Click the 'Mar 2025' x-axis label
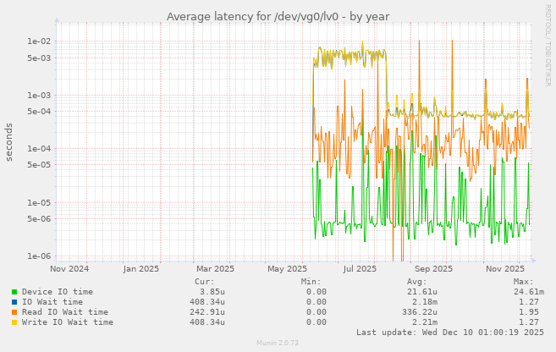 tap(215, 269)
